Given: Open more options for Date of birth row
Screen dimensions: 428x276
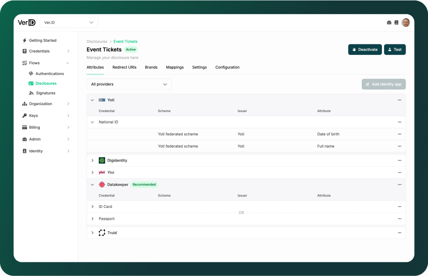Looking at the screenshot, I should click(399, 134).
